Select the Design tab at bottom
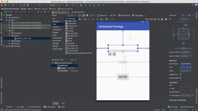The image size is (198, 111). (56, 104)
